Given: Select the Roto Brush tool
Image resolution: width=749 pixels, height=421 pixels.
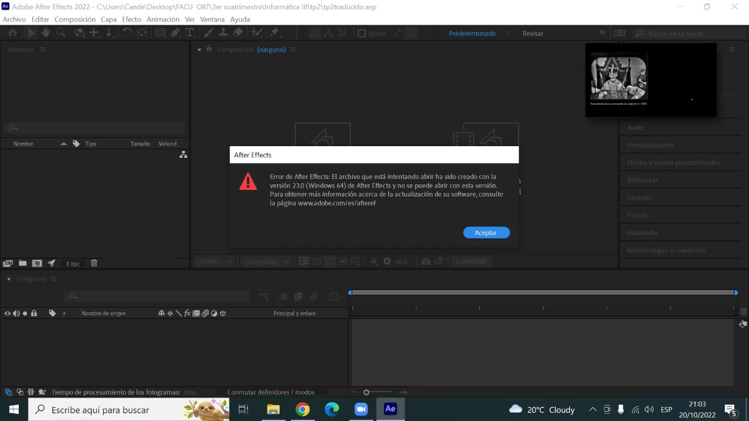Looking at the screenshot, I should point(256,33).
